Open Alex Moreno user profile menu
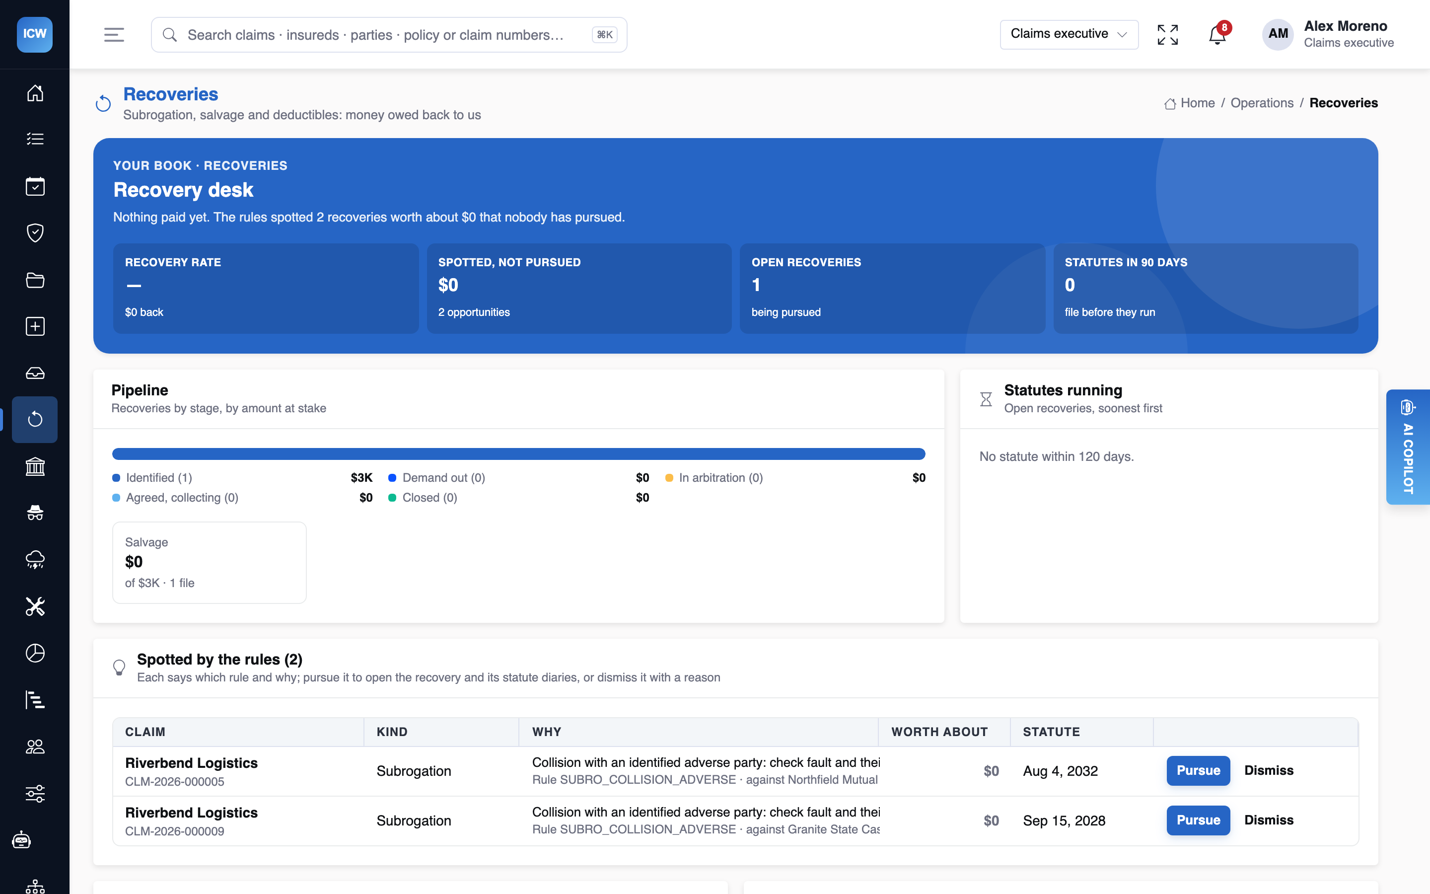The image size is (1430, 894). [1328, 34]
